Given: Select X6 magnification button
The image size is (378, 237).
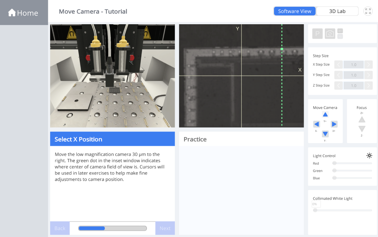Looking at the screenshot, I should [340, 37].
